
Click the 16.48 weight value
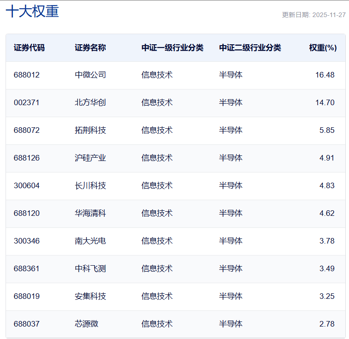[325, 75]
